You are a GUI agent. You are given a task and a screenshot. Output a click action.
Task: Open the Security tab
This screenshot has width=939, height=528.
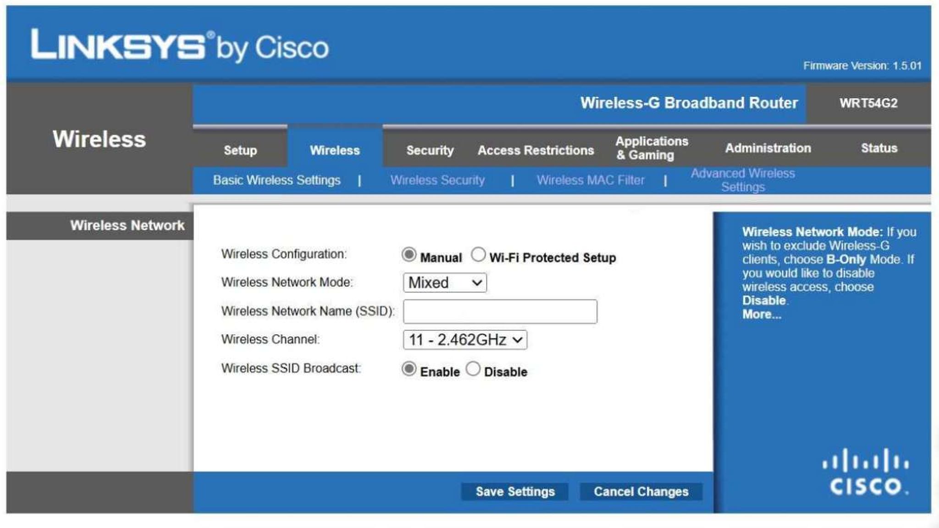pyautogui.click(x=429, y=150)
